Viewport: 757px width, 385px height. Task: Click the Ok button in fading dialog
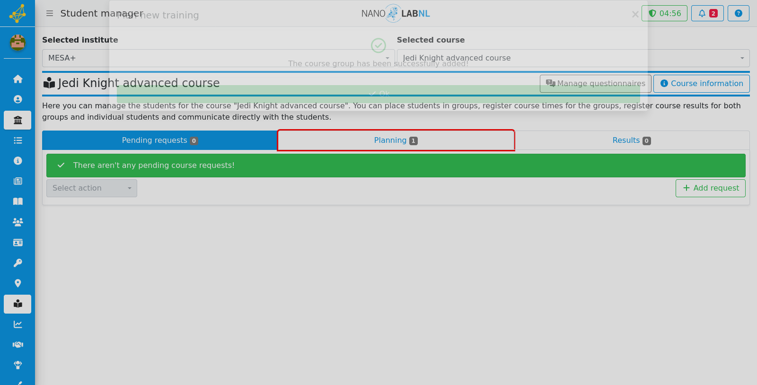point(378,94)
